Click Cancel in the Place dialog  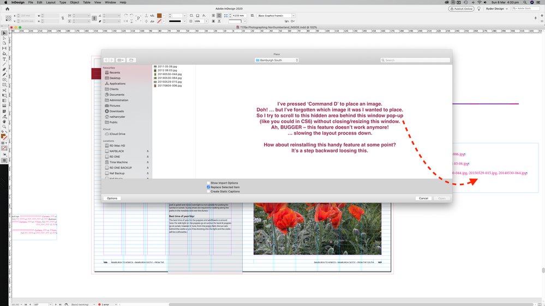(x=423, y=198)
